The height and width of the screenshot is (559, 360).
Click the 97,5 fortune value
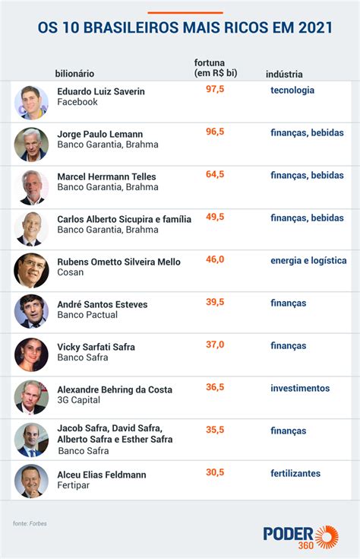215,89
